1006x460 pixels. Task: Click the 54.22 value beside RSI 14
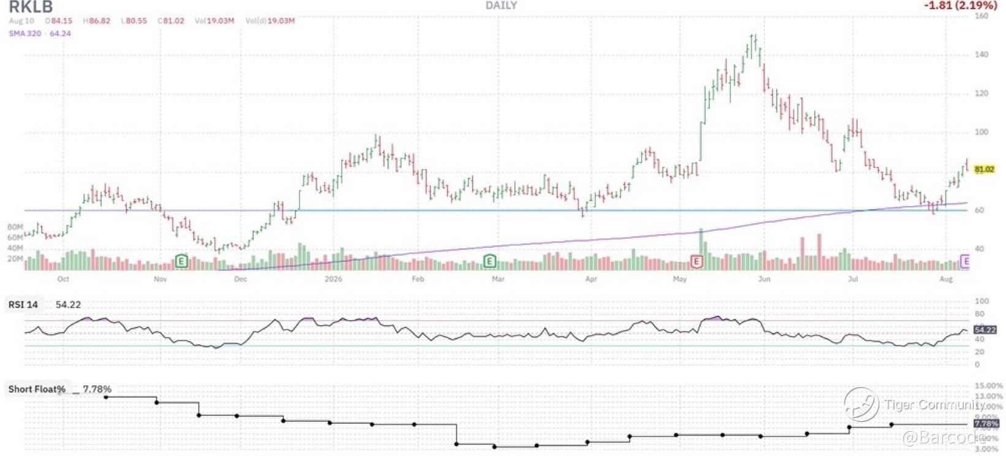[68, 304]
